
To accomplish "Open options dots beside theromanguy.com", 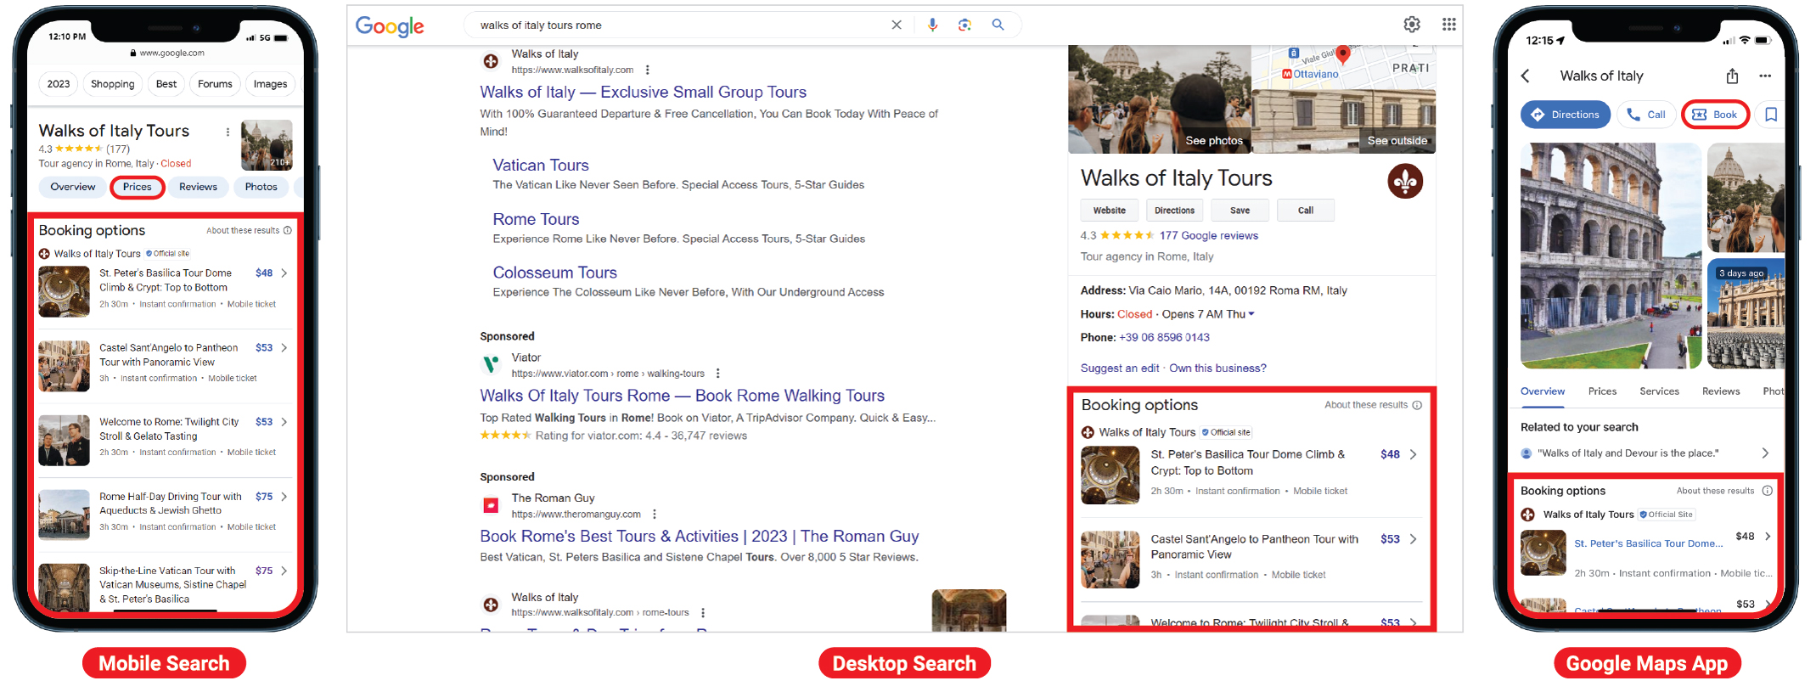I will (655, 515).
